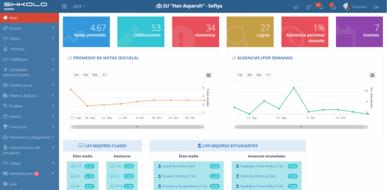Click student Ivanichka Koleva (5A)
387x190 pixels.
(x=189, y=166)
